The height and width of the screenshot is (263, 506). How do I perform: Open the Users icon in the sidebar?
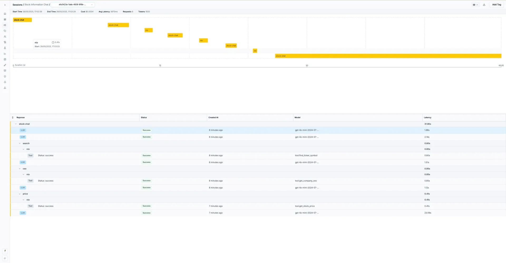pyautogui.click(x=5, y=37)
